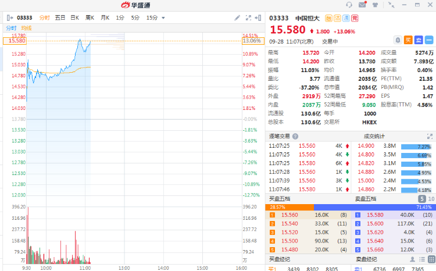This screenshot has height=271, width=436.
Task: Click the blue 卖 sell button
Action: point(419,40)
